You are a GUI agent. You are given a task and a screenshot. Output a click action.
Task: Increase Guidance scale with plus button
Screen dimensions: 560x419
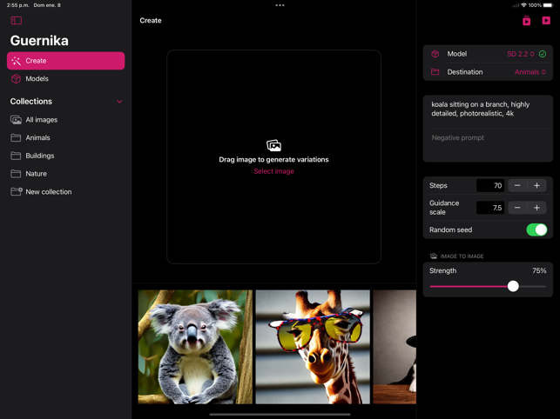[536, 208]
